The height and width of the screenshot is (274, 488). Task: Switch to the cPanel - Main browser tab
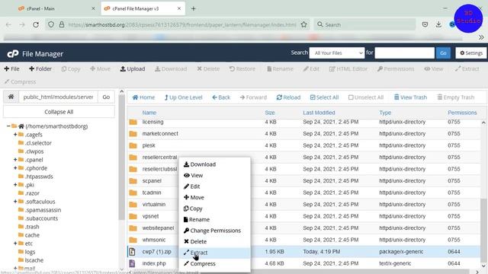pyautogui.click(x=56, y=8)
